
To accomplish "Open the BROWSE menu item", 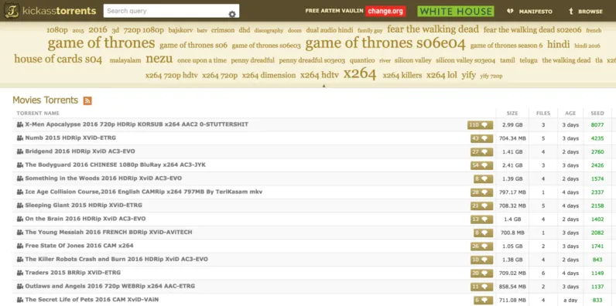I will coord(590,12).
